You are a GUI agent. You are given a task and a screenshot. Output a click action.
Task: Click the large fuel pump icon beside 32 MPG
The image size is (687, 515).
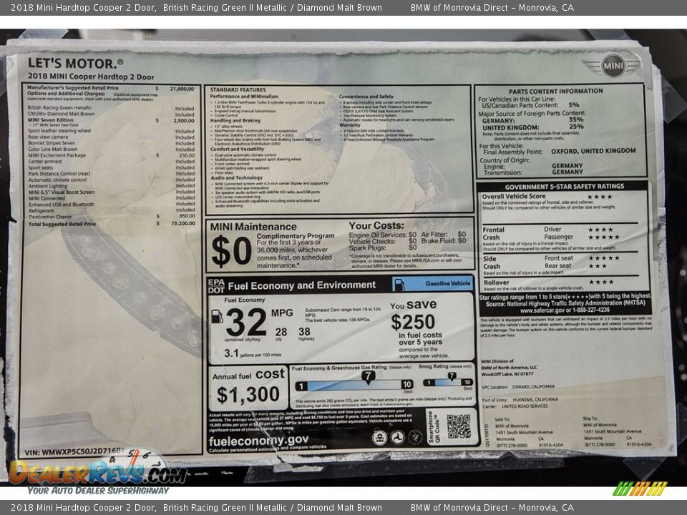tap(217, 316)
